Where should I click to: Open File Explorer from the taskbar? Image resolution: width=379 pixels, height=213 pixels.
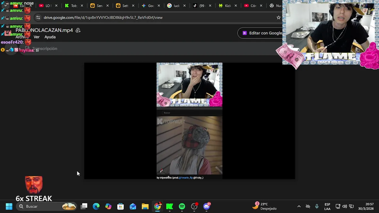click(x=145, y=206)
